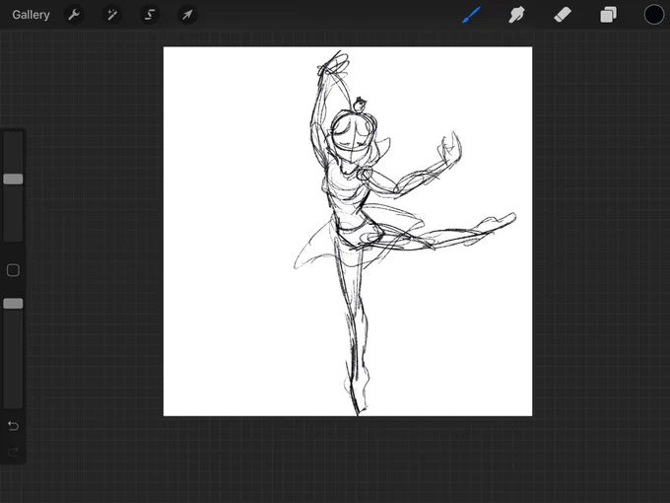Return to the Gallery
Viewport: 670px width, 503px height.
click(x=31, y=15)
